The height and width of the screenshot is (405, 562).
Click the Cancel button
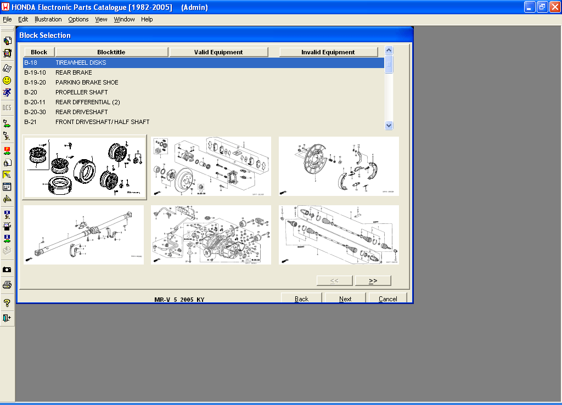click(388, 298)
